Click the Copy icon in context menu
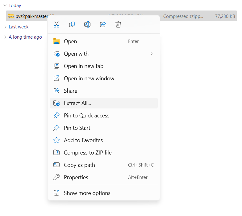 click(72, 24)
